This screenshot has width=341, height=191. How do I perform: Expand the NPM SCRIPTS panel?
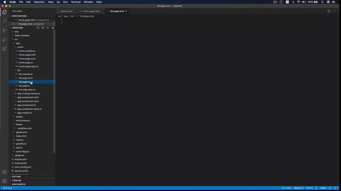tap(19, 184)
